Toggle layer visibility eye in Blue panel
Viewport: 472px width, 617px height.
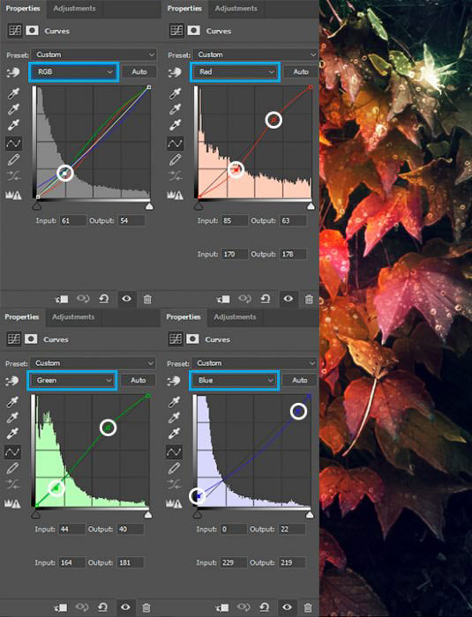point(287,607)
